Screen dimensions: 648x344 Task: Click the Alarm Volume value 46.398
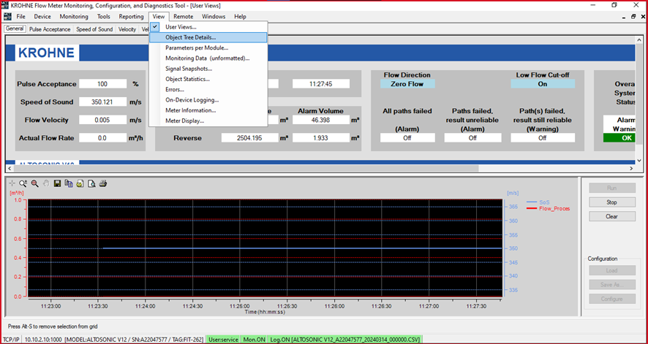pyautogui.click(x=321, y=120)
